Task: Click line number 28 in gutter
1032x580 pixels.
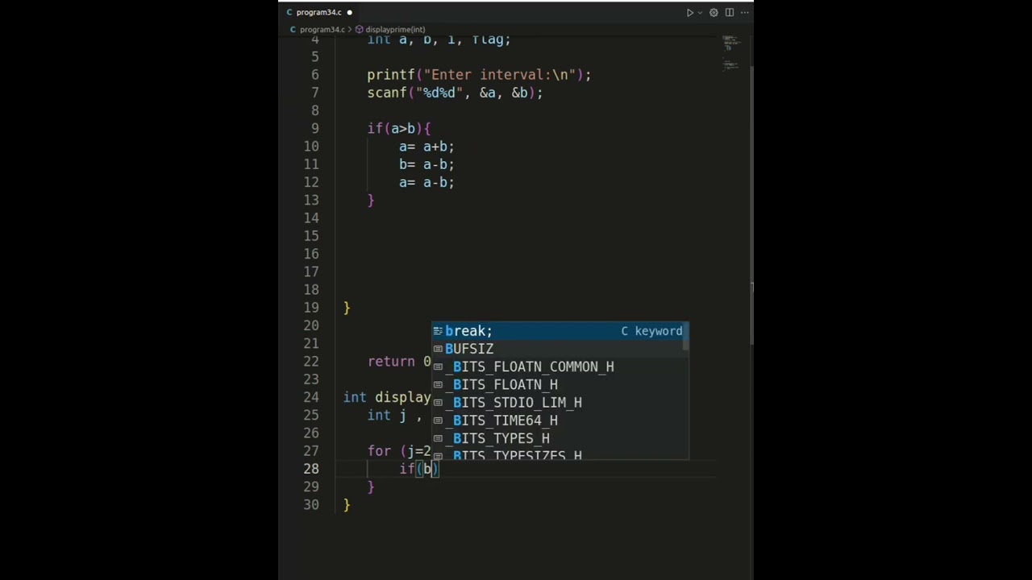Action: [x=311, y=469]
